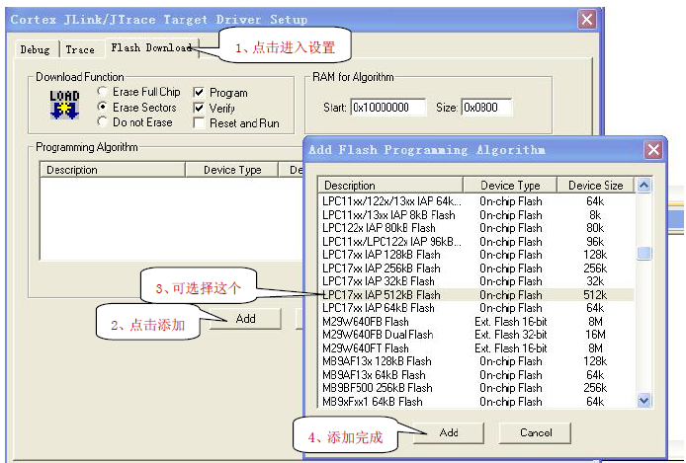The height and width of the screenshot is (463, 686).
Task: Select LPC122x IAP 80kB Flash
Action: point(476,228)
